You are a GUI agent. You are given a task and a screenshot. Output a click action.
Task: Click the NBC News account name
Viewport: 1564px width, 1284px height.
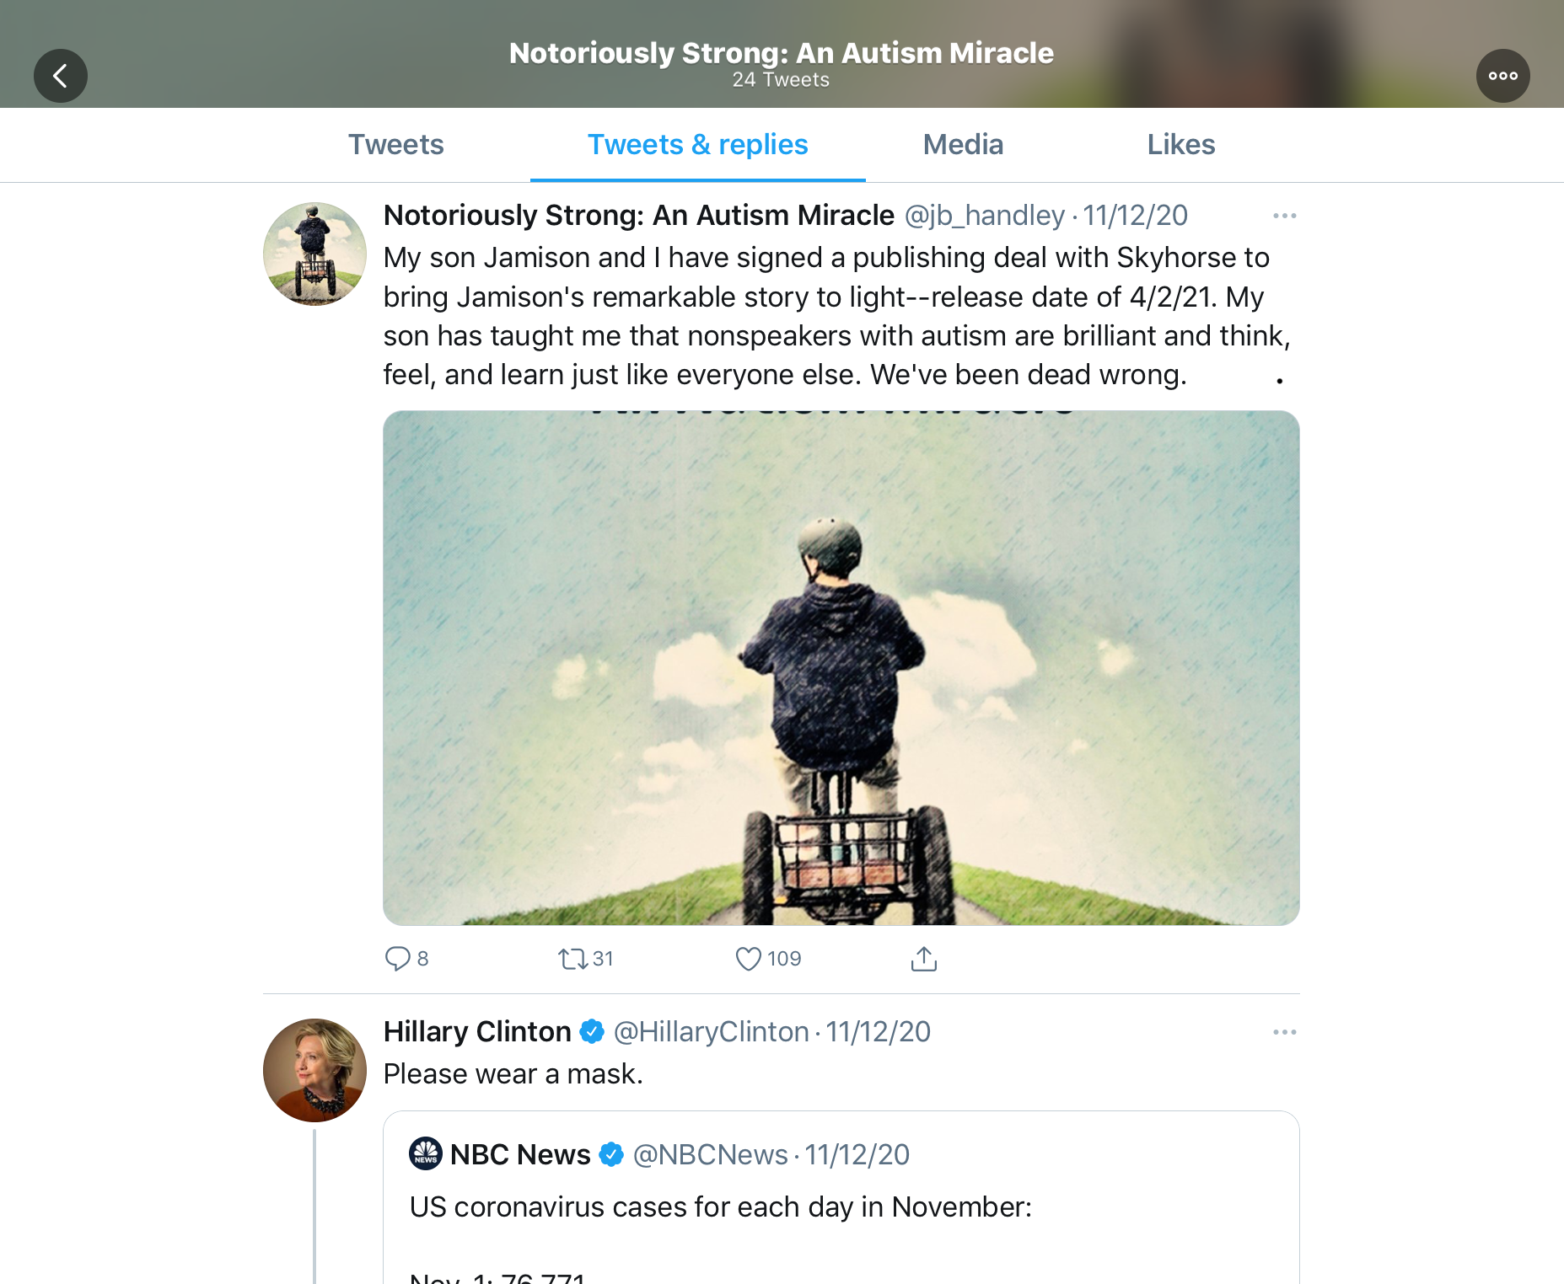click(x=520, y=1154)
